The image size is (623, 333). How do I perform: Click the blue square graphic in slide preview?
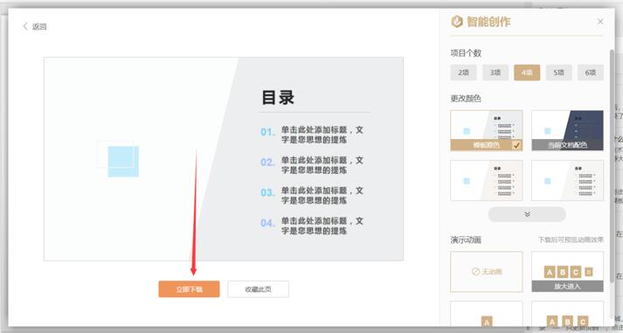[123, 162]
